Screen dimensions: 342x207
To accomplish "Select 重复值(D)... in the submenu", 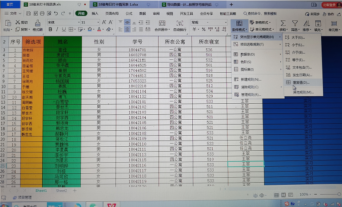I will [x=301, y=82].
